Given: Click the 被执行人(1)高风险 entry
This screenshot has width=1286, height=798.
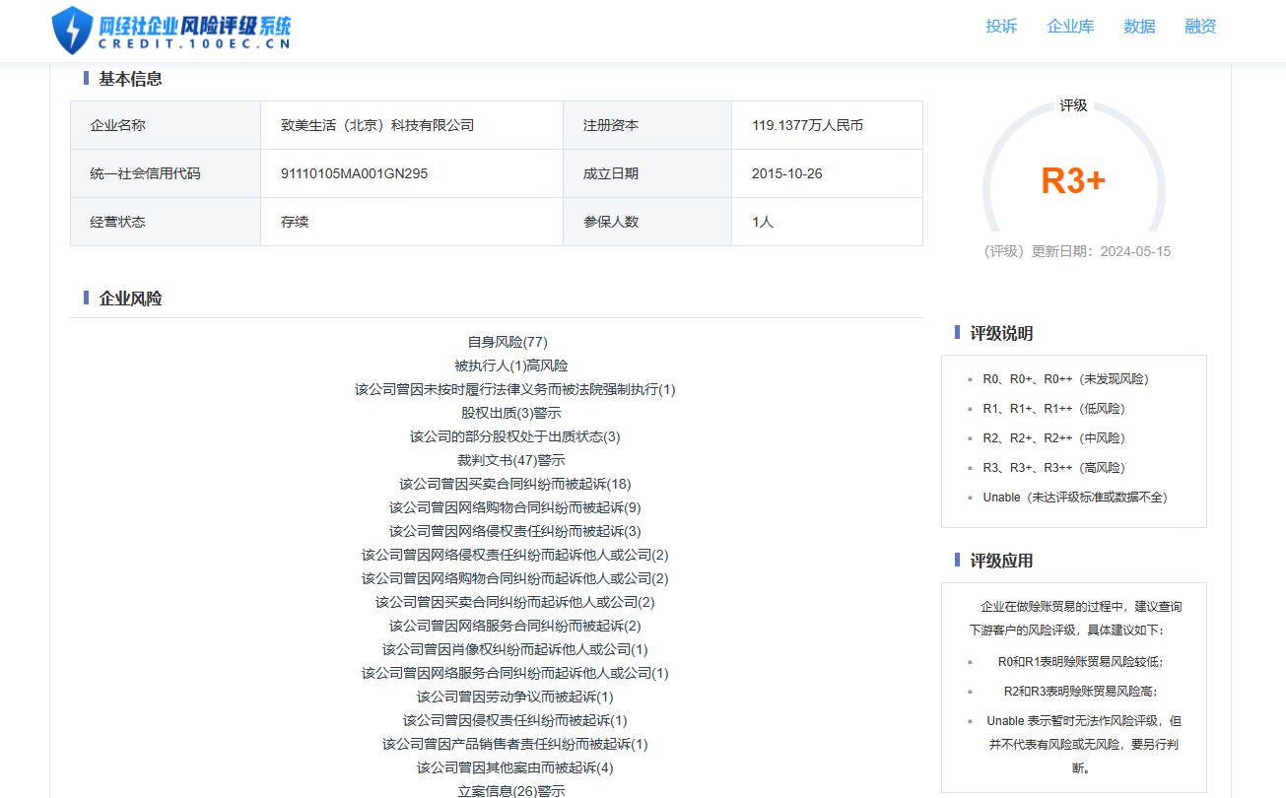Looking at the screenshot, I should tap(511, 366).
